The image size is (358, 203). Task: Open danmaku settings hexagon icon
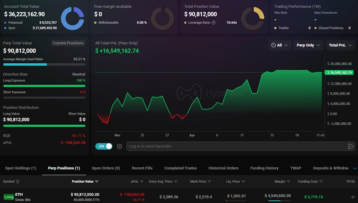pos(119,146)
